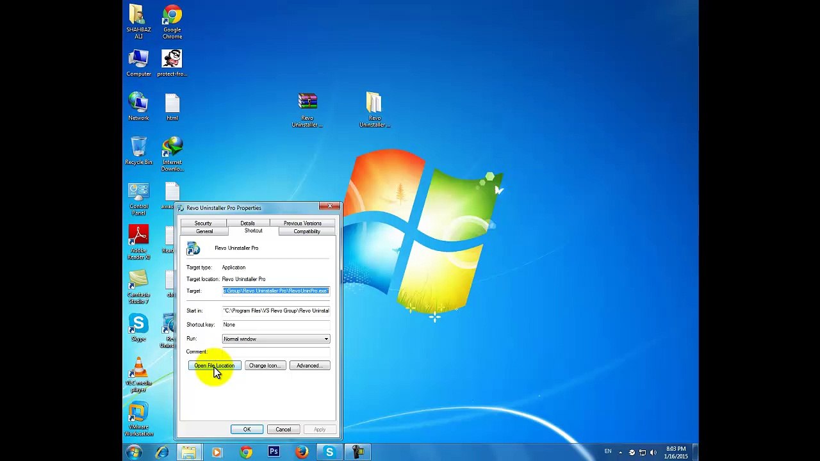Click the Change Icon button
Image resolution: width=820 pixels, height=461 pixels.
[265, 366]
